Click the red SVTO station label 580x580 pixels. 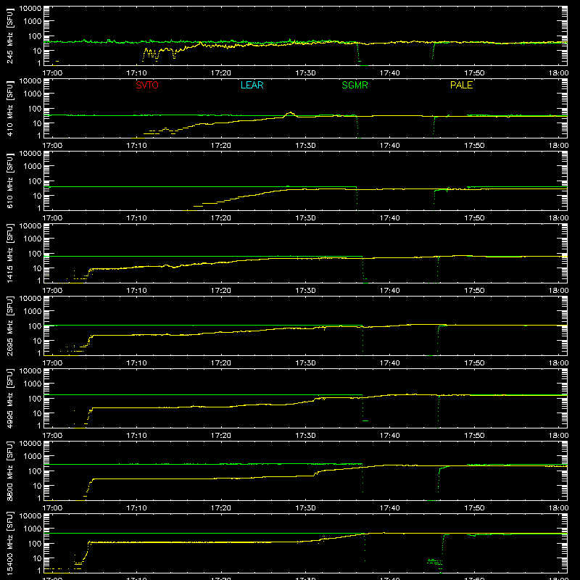click(x=147, y=85)
